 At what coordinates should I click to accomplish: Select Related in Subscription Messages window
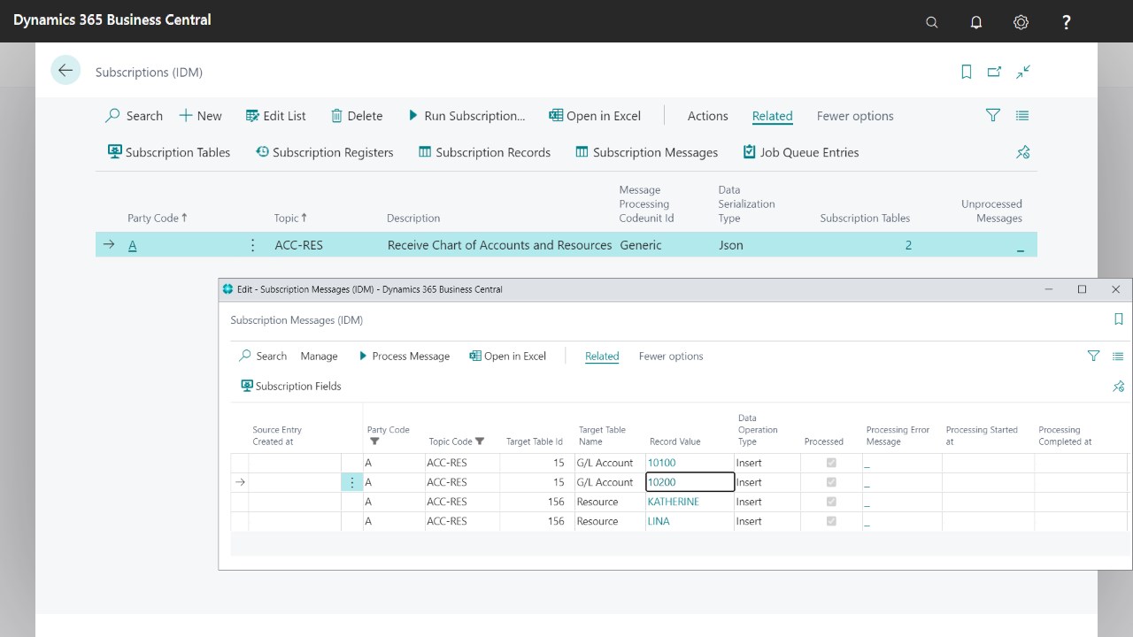(x=602, y=356)
